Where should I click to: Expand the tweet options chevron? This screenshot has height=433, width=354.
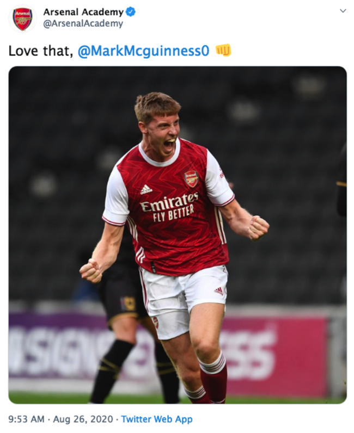pyautogui.click(x=343, y=11)
